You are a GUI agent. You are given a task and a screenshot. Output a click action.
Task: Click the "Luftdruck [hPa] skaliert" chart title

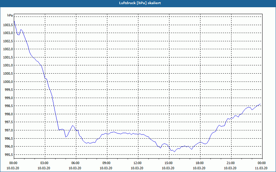pos(140,3)
